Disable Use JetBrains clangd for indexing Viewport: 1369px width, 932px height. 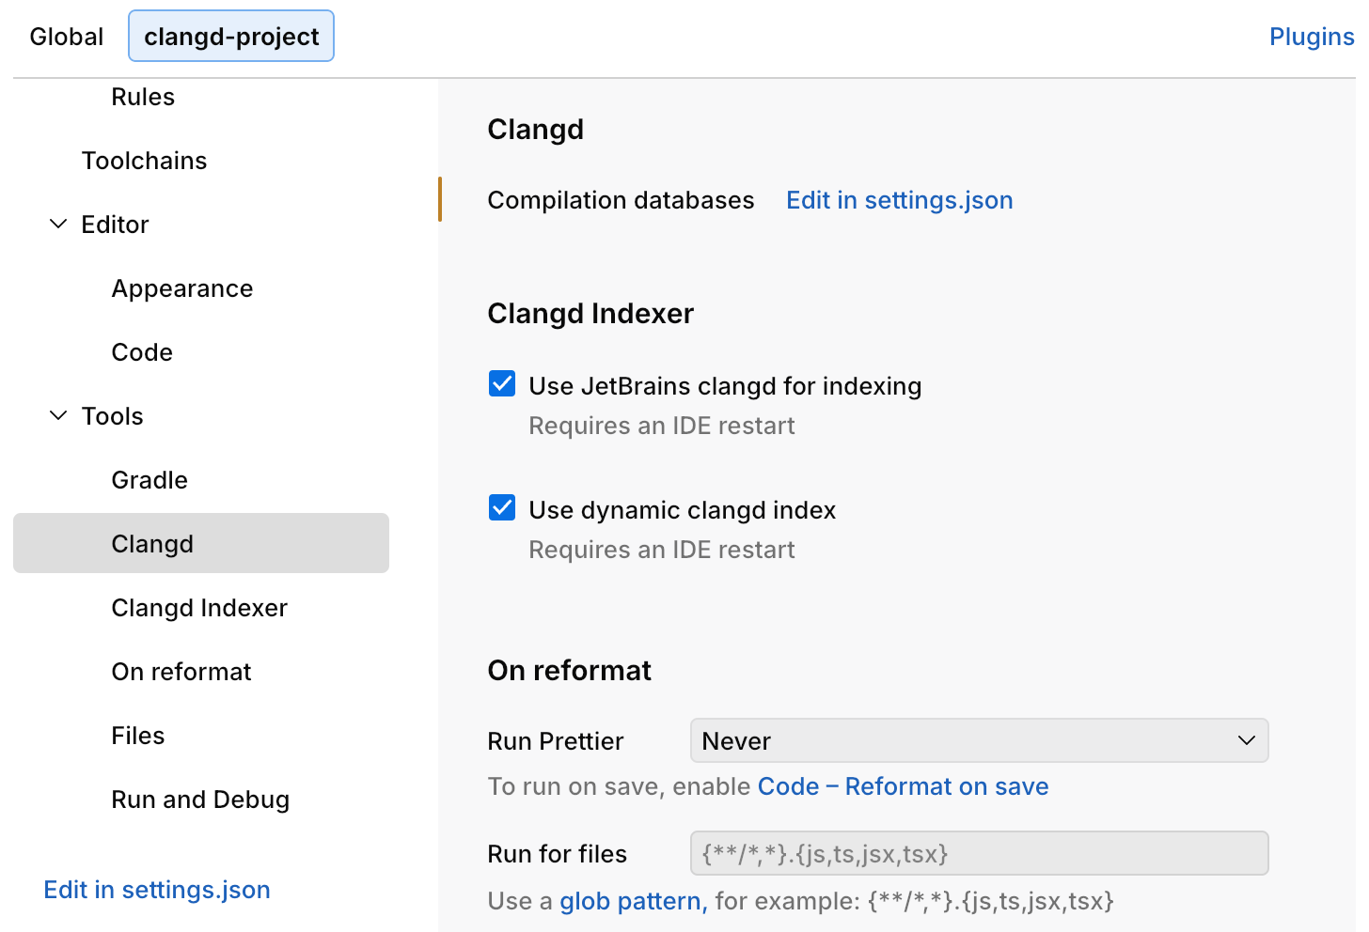502,383
